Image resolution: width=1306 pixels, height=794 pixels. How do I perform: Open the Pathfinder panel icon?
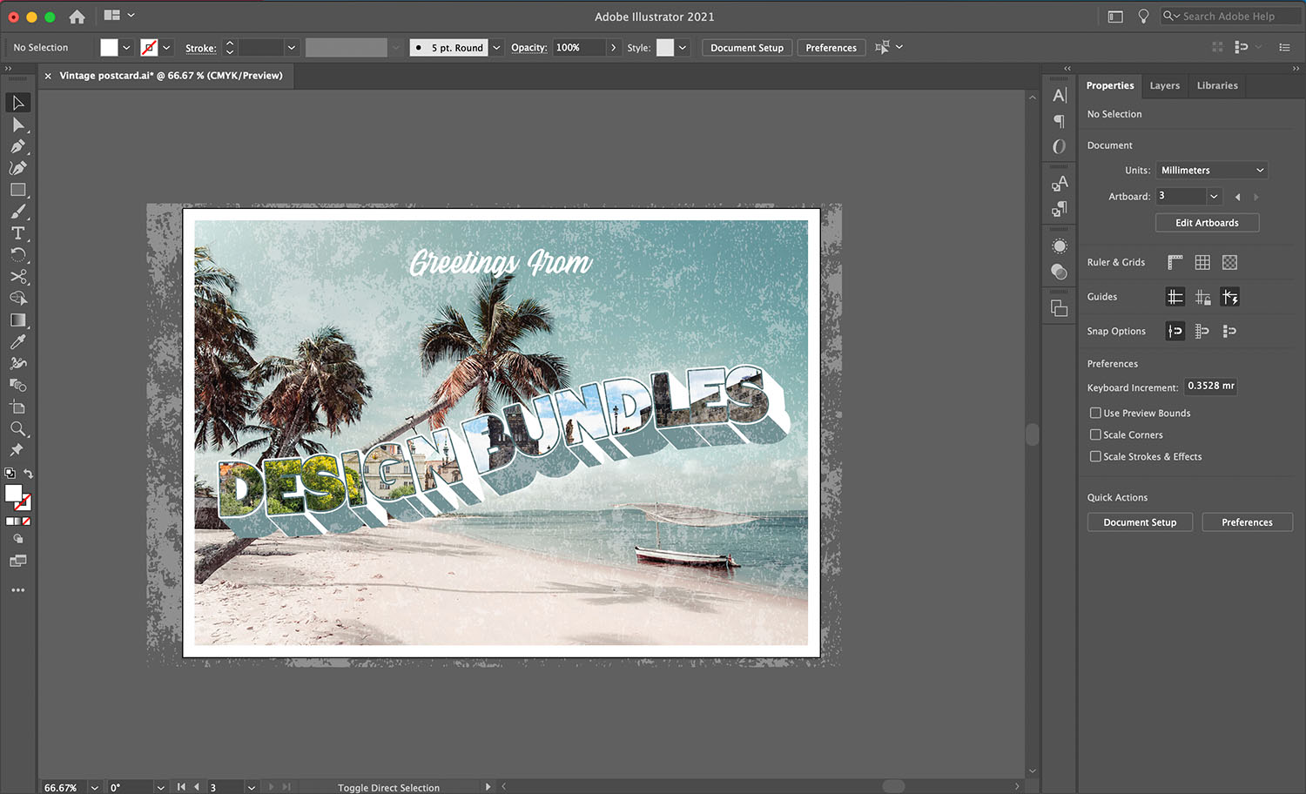click(x=1060, y=308)
